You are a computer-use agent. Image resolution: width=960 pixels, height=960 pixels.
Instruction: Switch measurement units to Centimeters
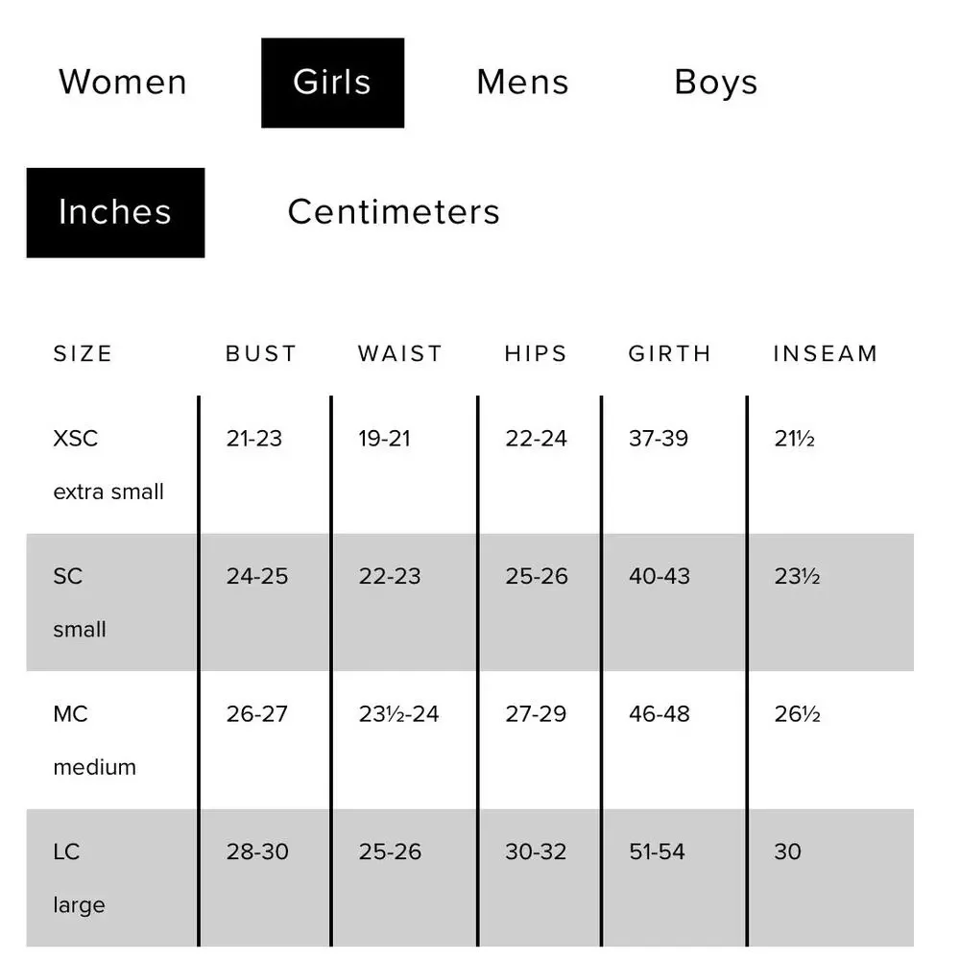394,212
